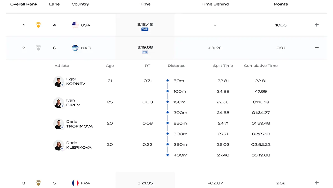Screen dimensions: 333x188
Task: Click the France flag icon
Action: pyautogui.click(x=75, y=183)
